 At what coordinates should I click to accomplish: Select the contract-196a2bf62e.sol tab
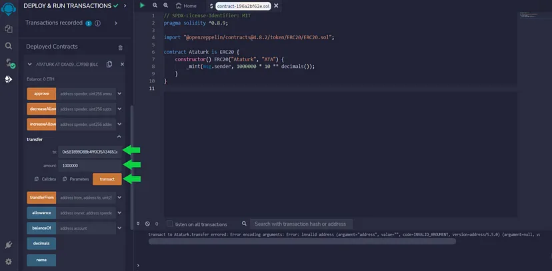coord(243,6)
